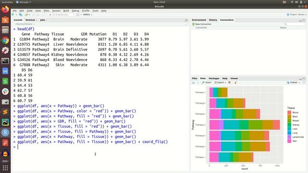Click the connections search field
This screenshot has width=308, height=173.
click(x=295, y=24)
